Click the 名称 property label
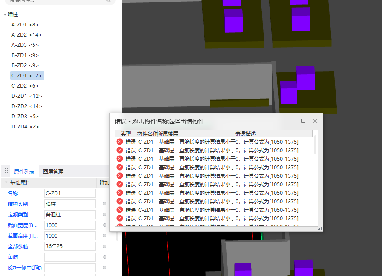382x276 pixels. pos(13,193)
